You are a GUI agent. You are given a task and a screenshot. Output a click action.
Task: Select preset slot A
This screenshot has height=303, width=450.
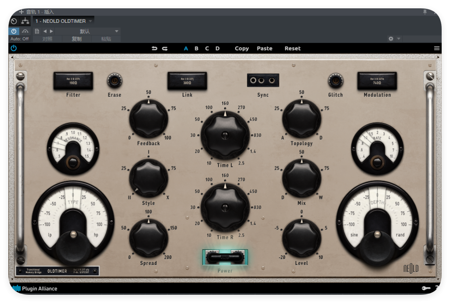(186, 48)
